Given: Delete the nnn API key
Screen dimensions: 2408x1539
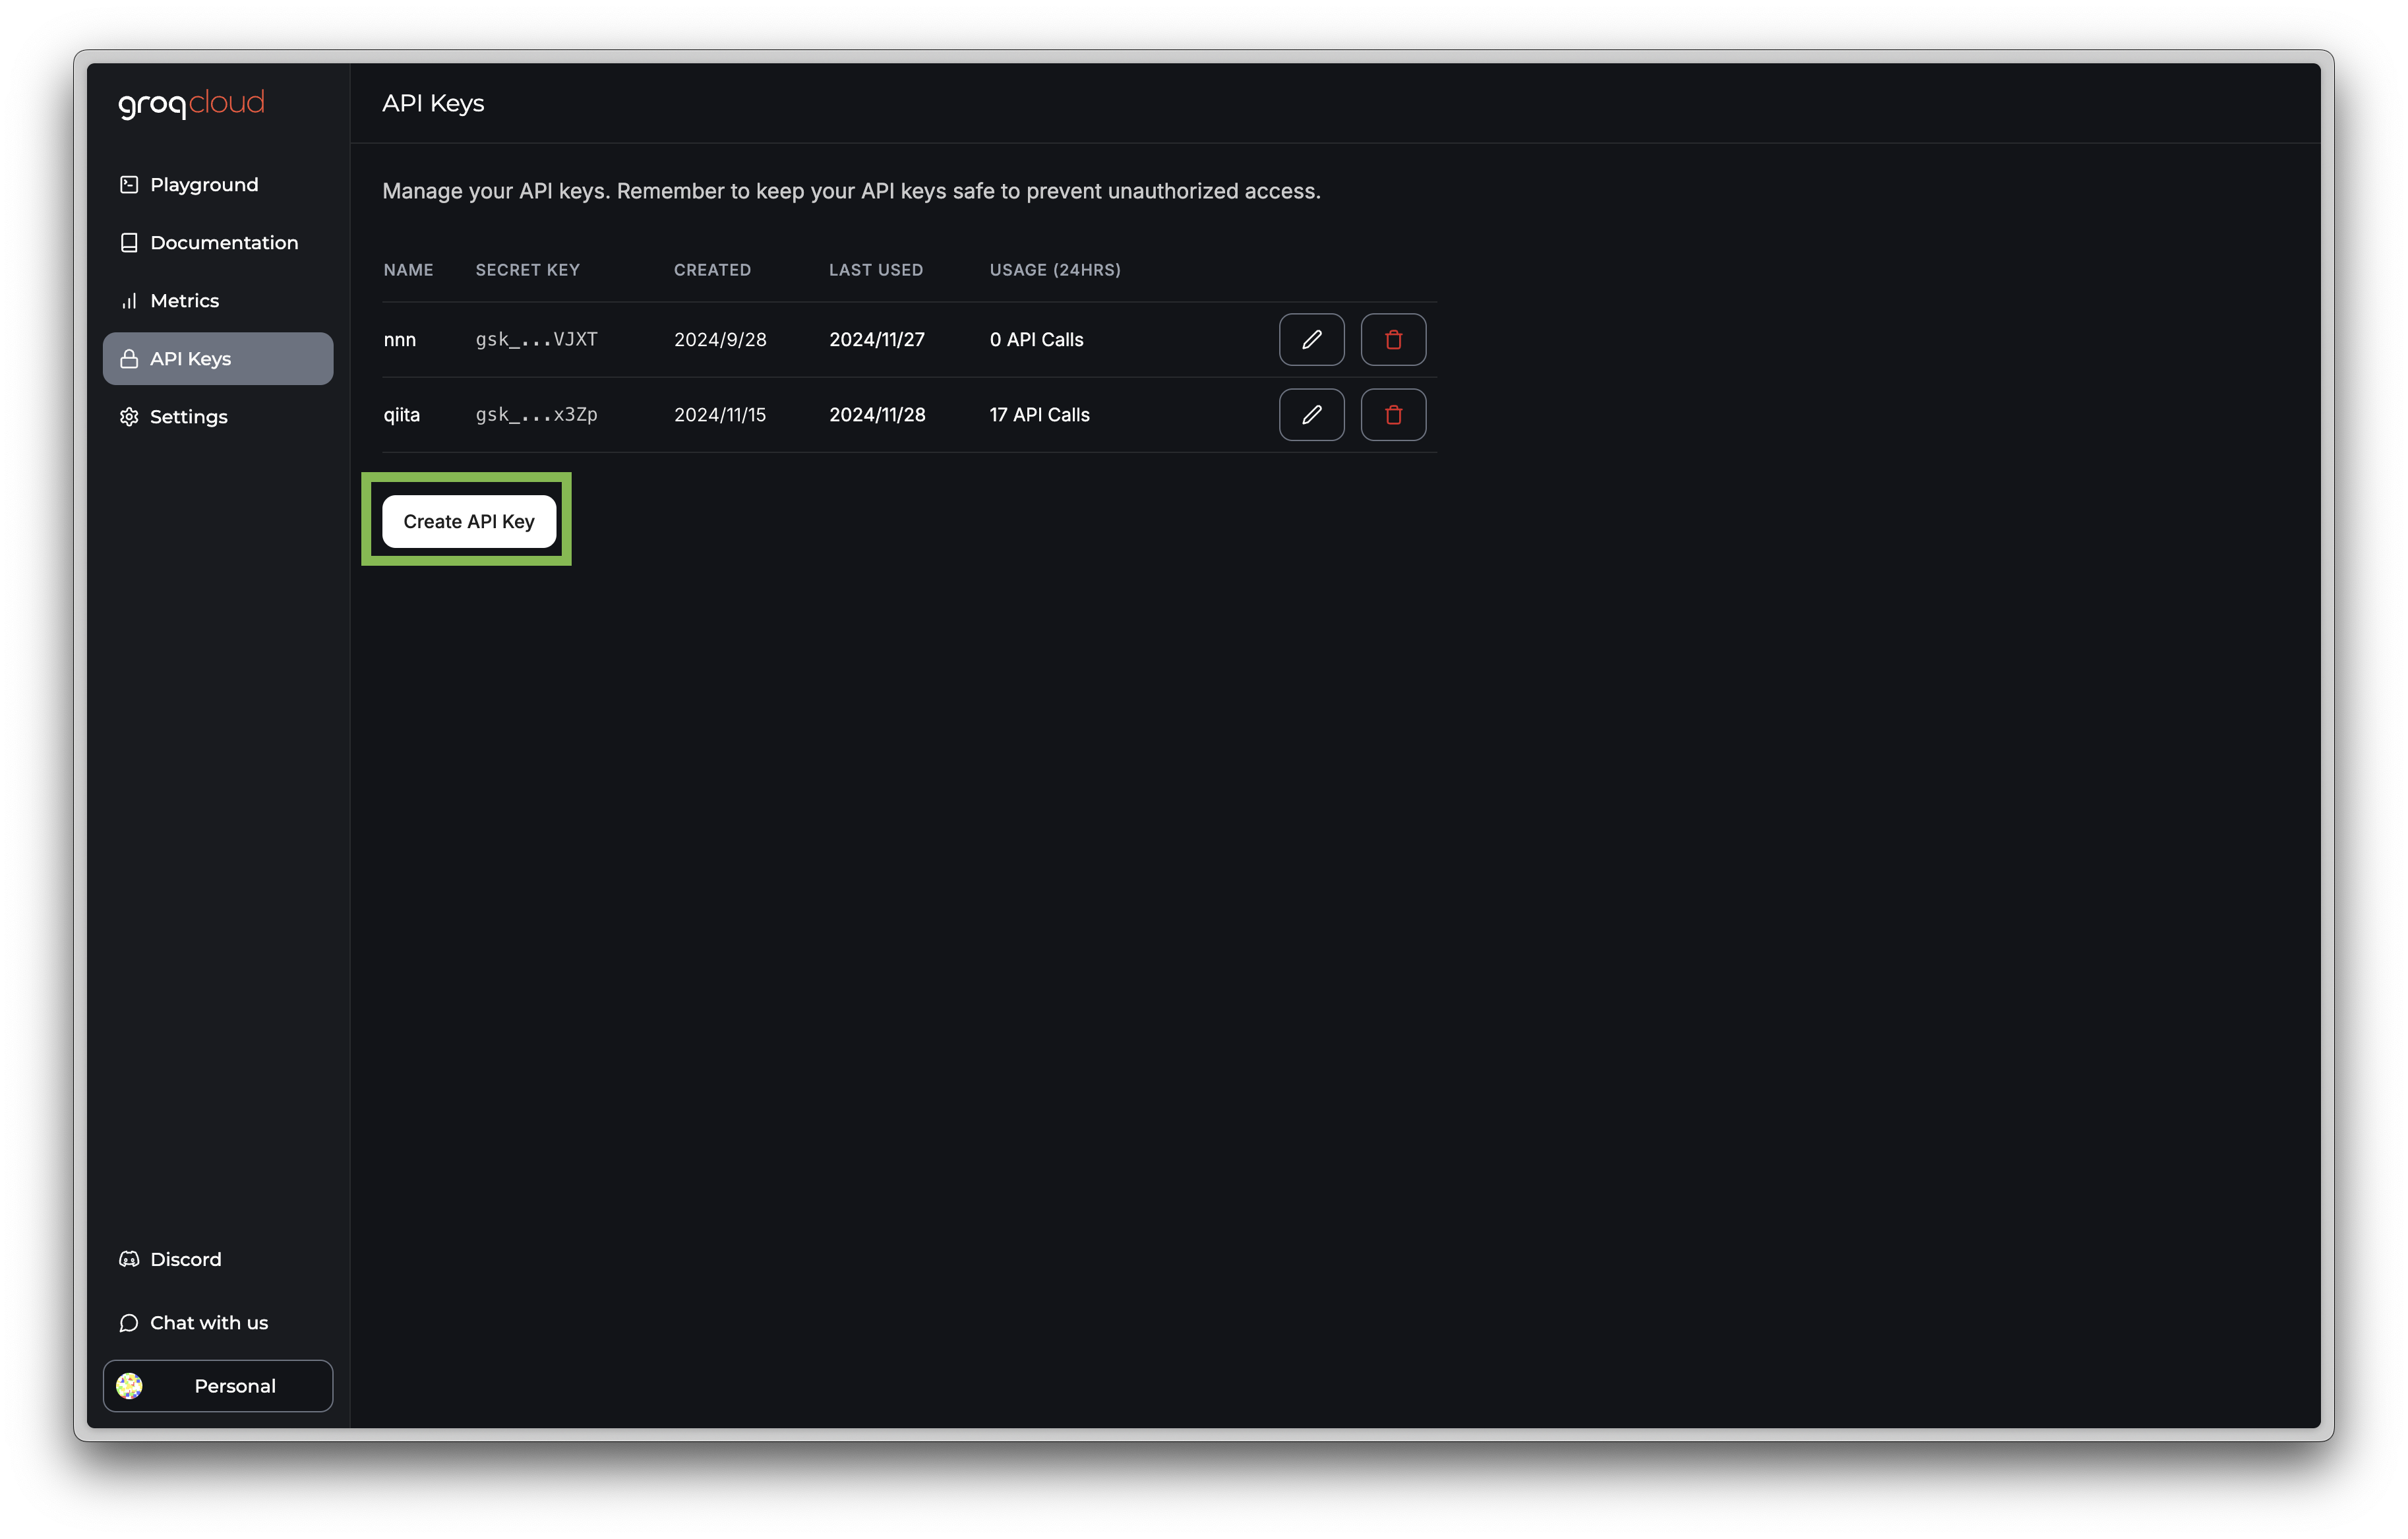Looking at the screenshot, I should coord(1393,340).
